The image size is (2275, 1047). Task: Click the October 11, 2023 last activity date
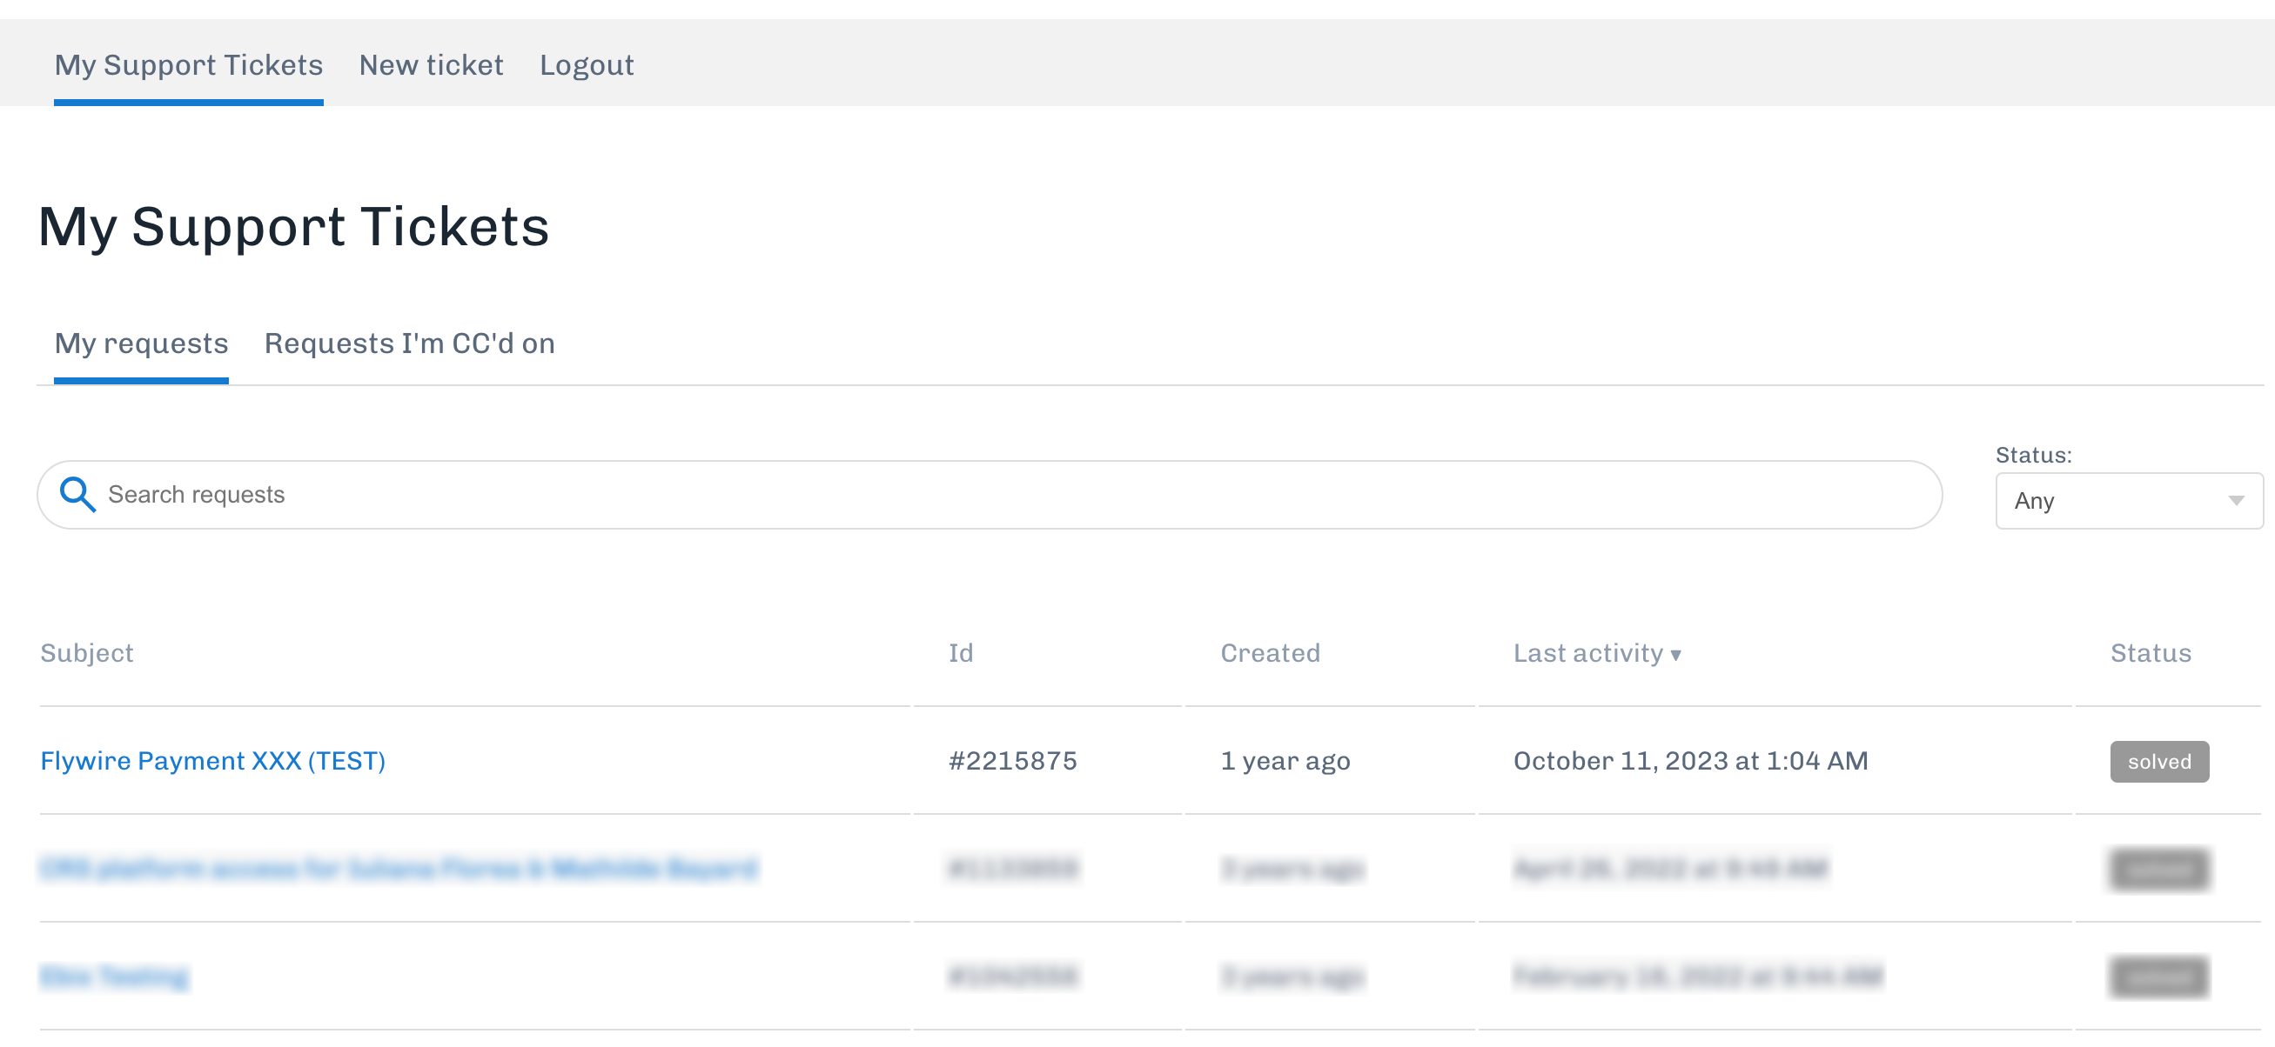click(x=1690, y=761)
